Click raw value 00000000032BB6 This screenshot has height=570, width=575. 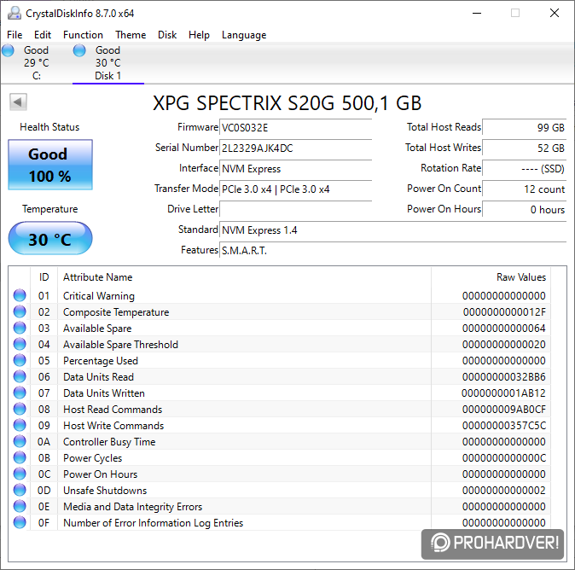tap(504, 377)
